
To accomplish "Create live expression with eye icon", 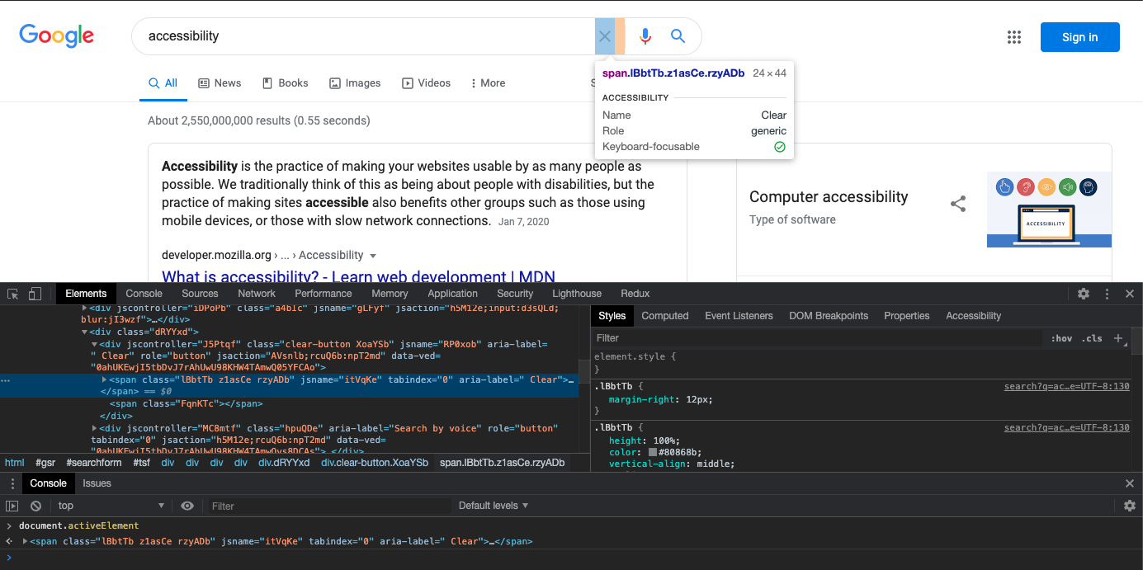I will click(x=187, y=506).
